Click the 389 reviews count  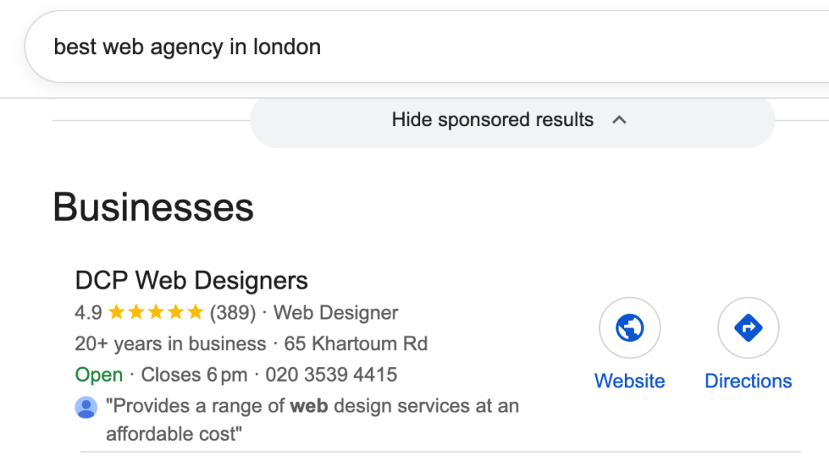click(232, 312)
